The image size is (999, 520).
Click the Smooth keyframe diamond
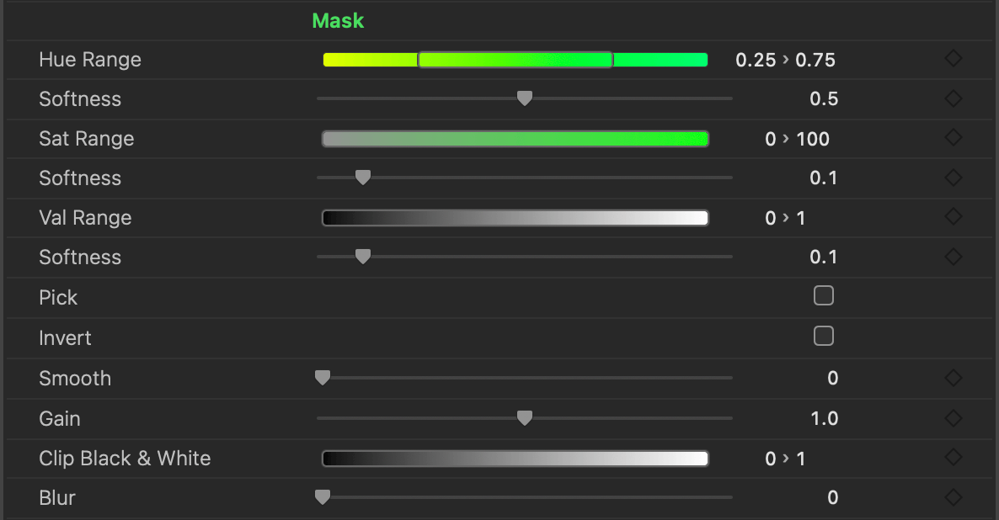953,378
